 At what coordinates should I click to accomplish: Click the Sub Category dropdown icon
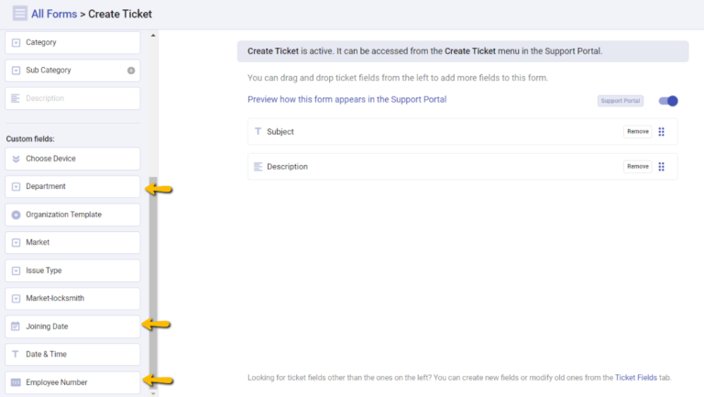(x=16, y=71)
